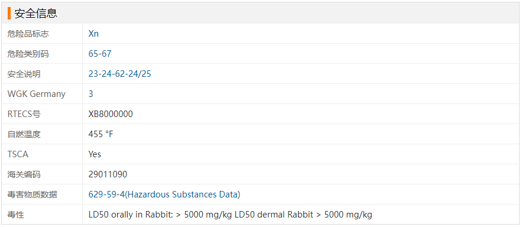Click the LD50 toxicity text
The width and height of the screenshot is (522, 227).
point(231,215)
